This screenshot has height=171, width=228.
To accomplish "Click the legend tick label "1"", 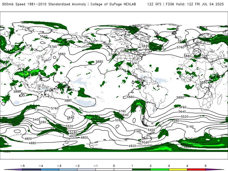I will 132,166.
